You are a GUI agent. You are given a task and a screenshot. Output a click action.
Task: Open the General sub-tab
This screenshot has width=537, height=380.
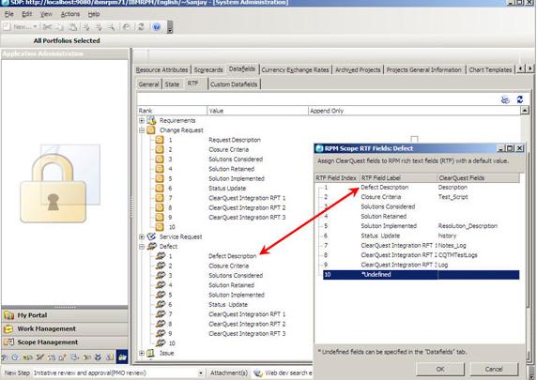tap(148, 84)
